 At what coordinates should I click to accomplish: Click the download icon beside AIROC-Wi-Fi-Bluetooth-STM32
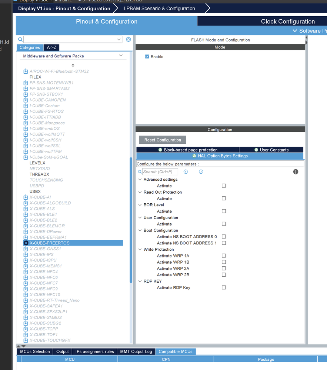click(x=26, y=71)
